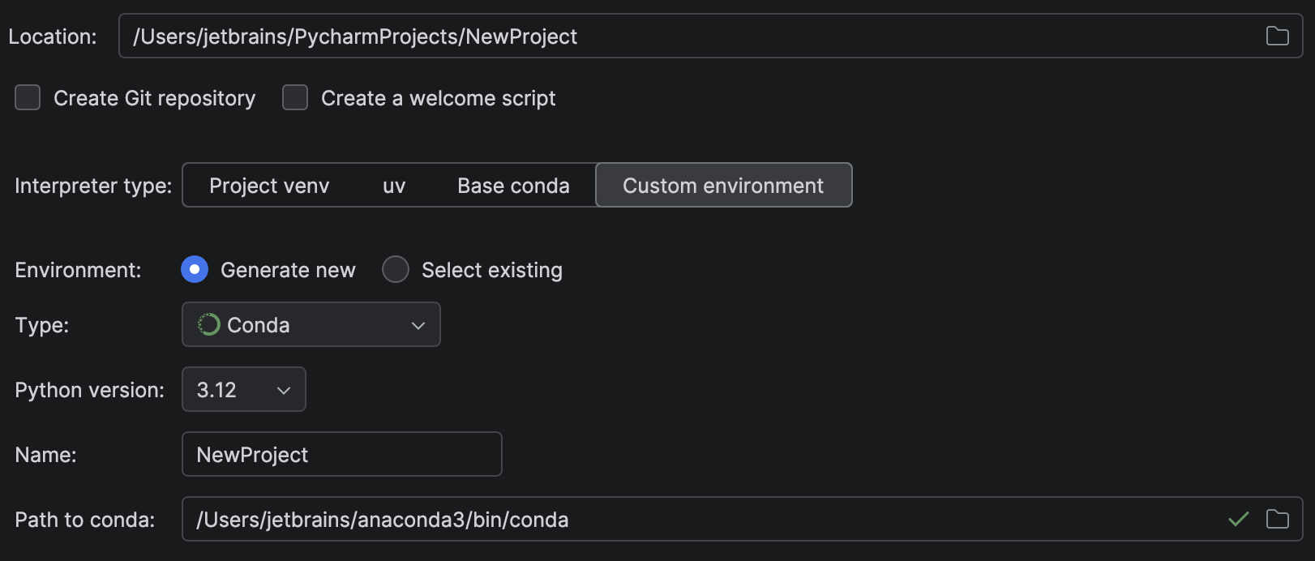Select the Custom environment interpreter type
Viewport: 1315px width, 561px height.
[x=722, y=185]
